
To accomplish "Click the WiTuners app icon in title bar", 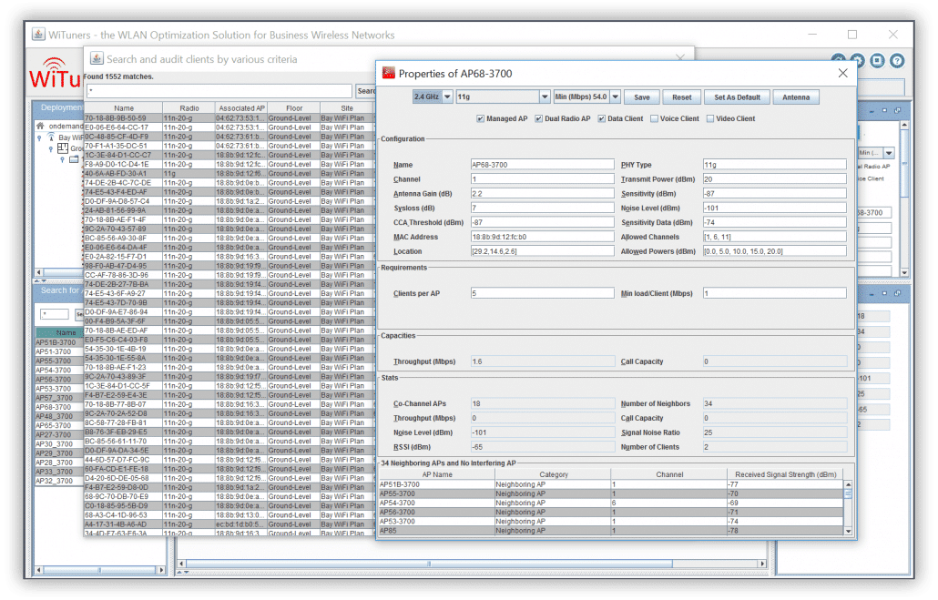I will (38, 34).
